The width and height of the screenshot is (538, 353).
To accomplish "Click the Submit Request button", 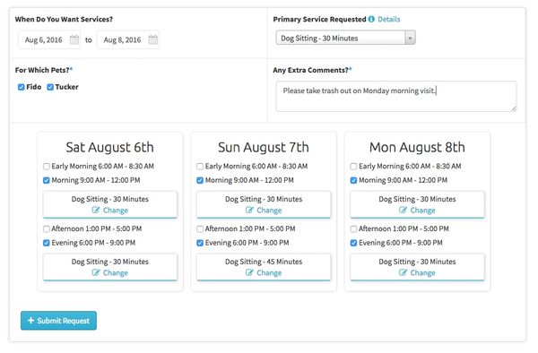I will click(58, 321).
